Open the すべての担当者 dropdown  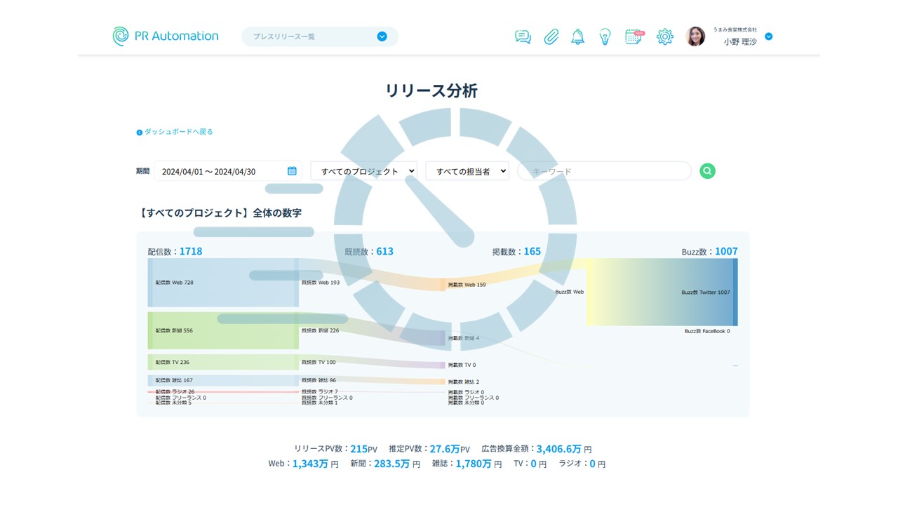pos(467,171)
